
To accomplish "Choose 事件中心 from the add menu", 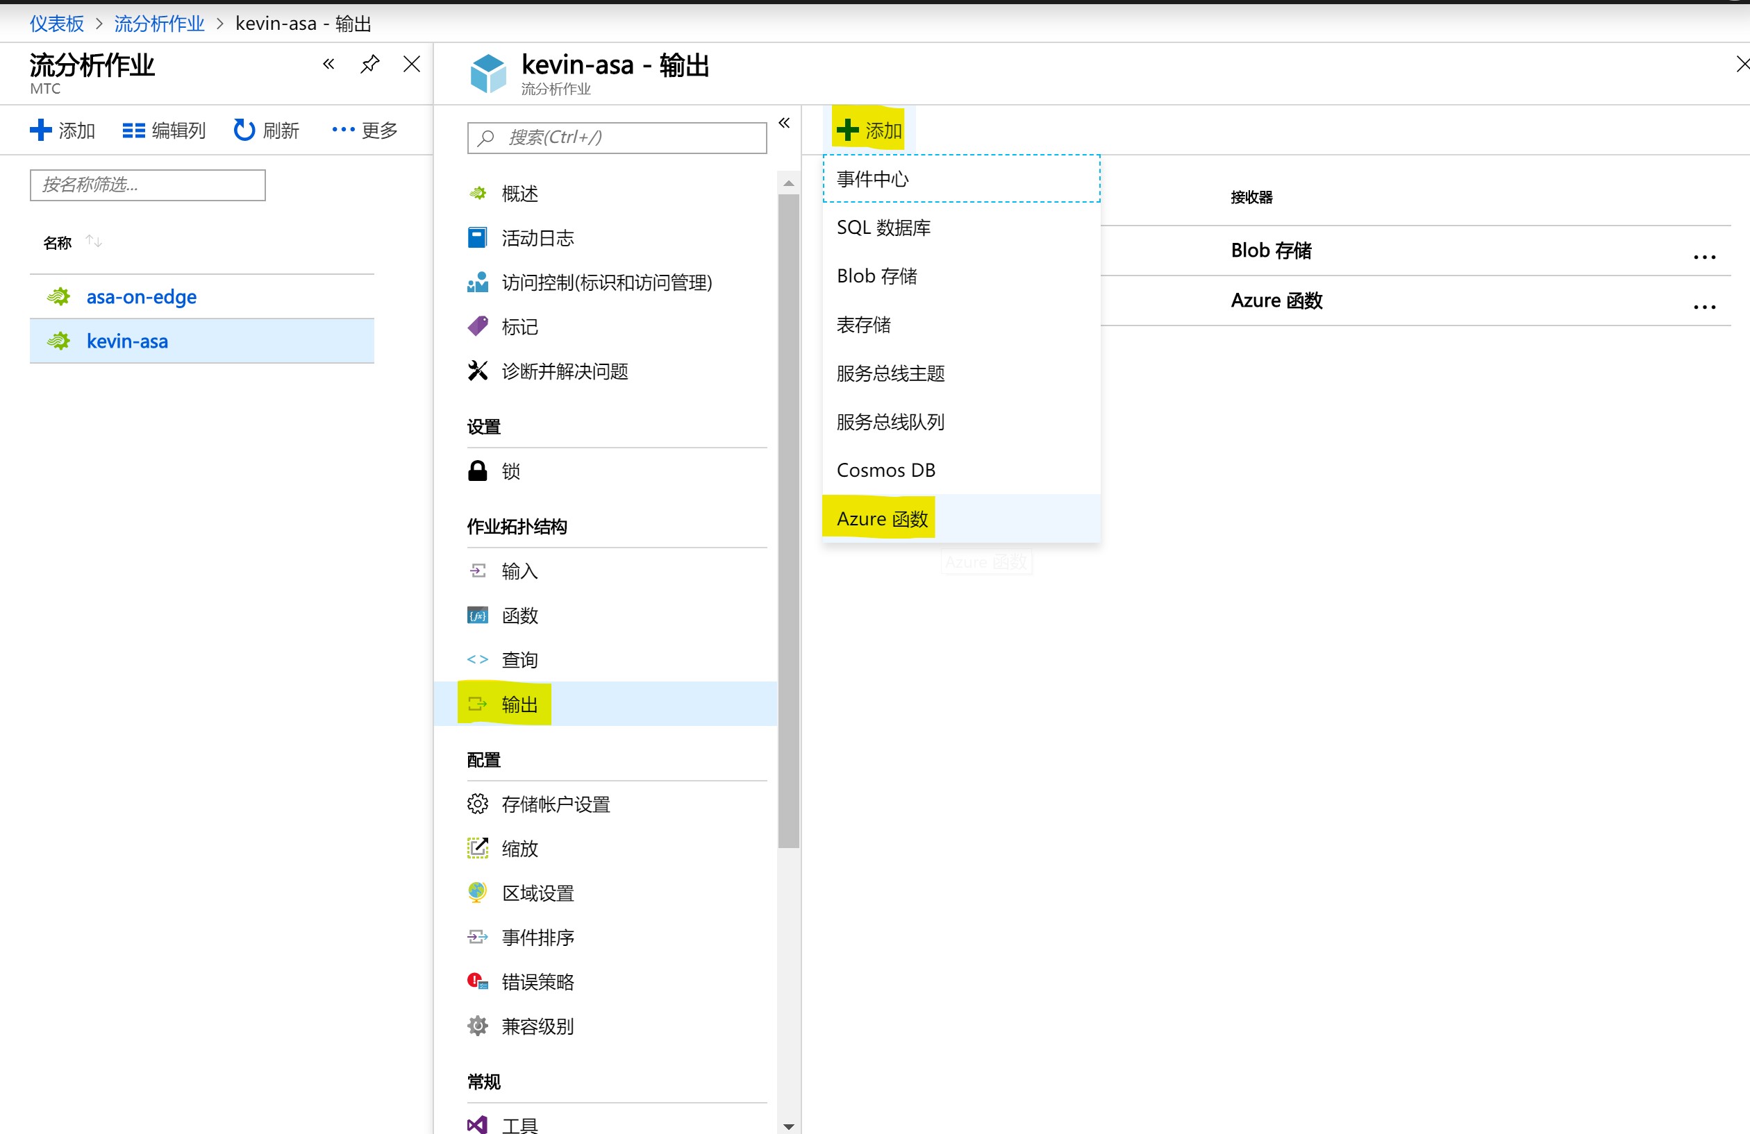I will coord(962,178).
